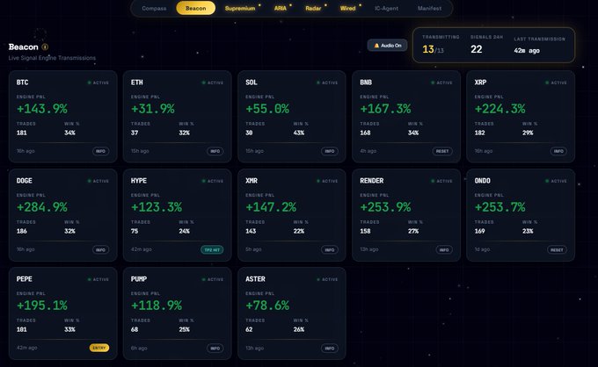
Task: Click the ACTIVE status on ASTER card
Action: (327, 279)
